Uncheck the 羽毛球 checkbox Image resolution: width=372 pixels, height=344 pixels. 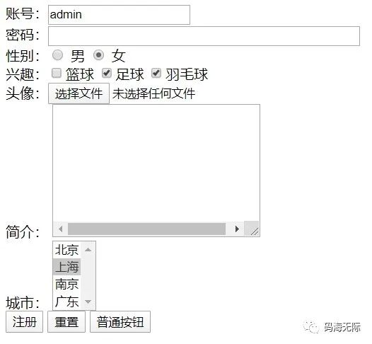click(x=156, y=73)
